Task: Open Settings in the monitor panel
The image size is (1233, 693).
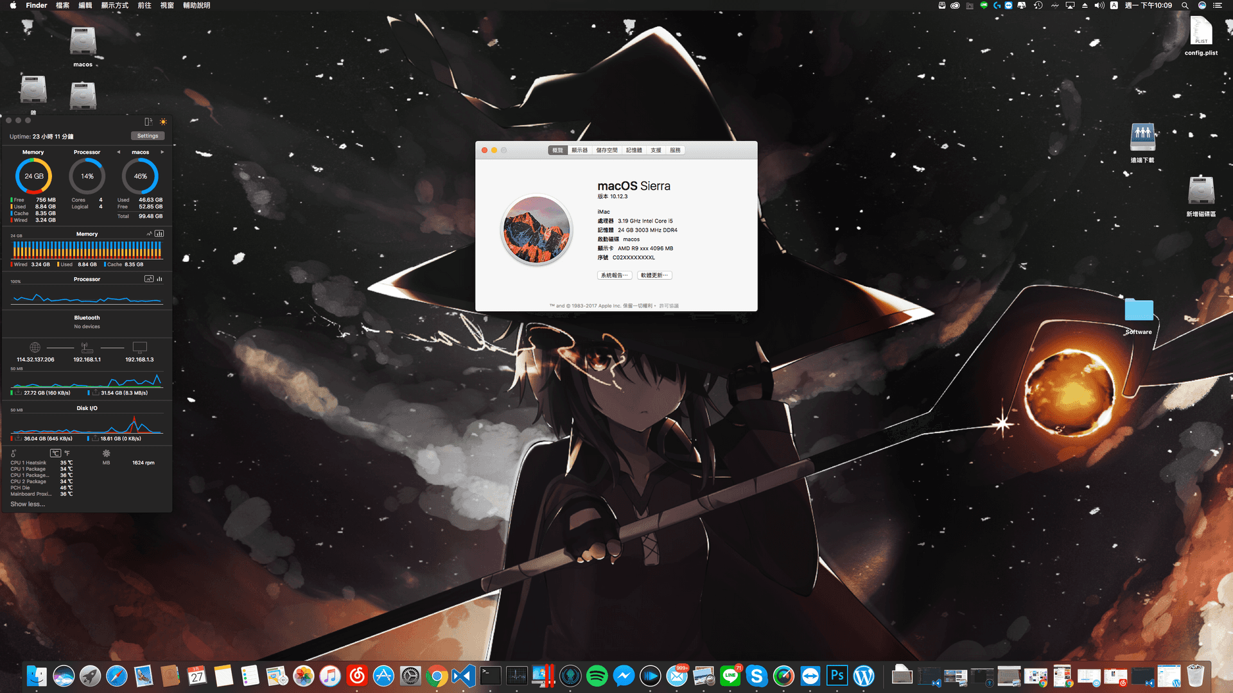Action: click(x=148, y=136)
